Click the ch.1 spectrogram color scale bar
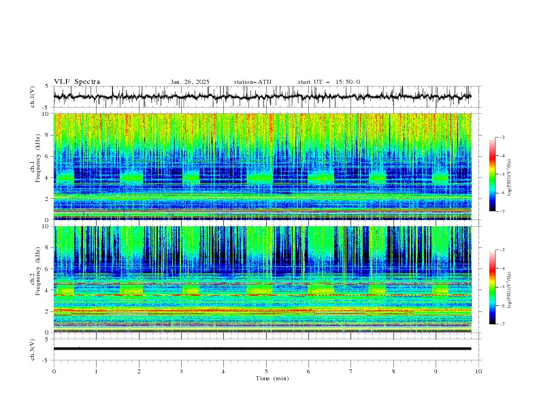Viewport: 539px width, 417px height. 492,174
